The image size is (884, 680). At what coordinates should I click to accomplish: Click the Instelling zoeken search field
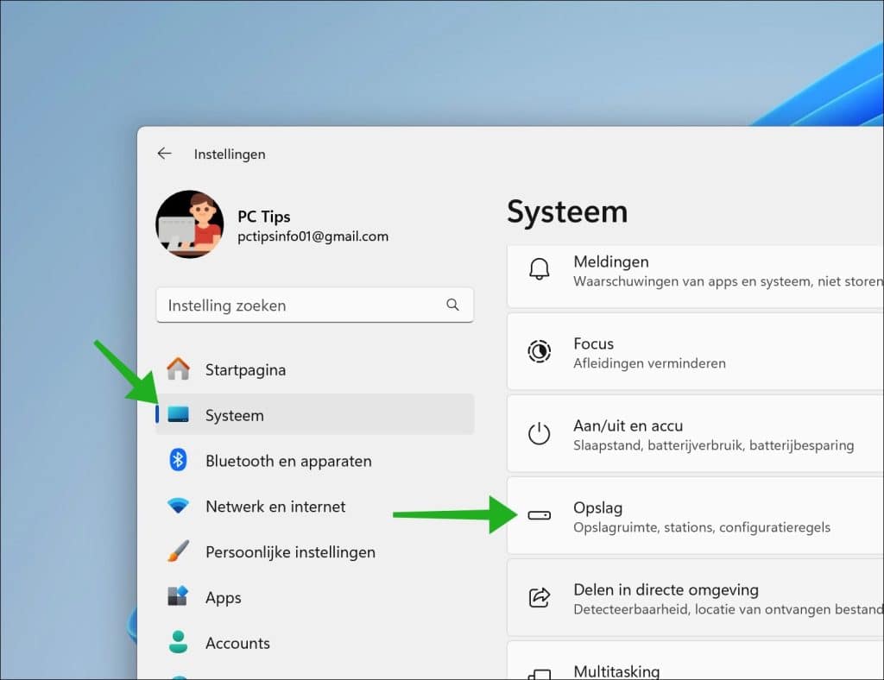click(314, 305)
